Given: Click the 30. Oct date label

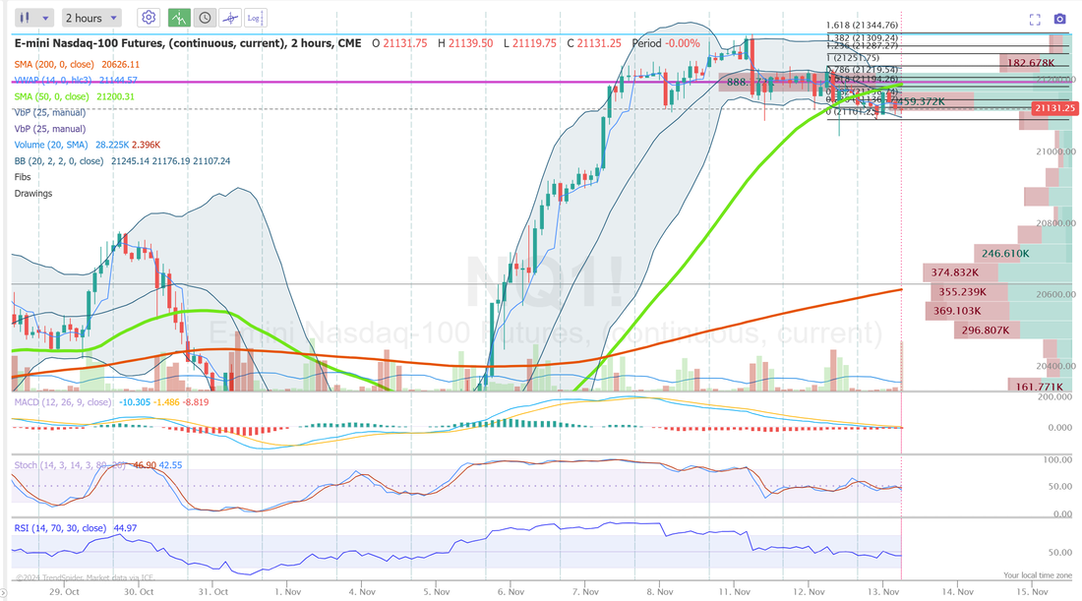Looking at the screenshot, I should [x=139, y=591].
